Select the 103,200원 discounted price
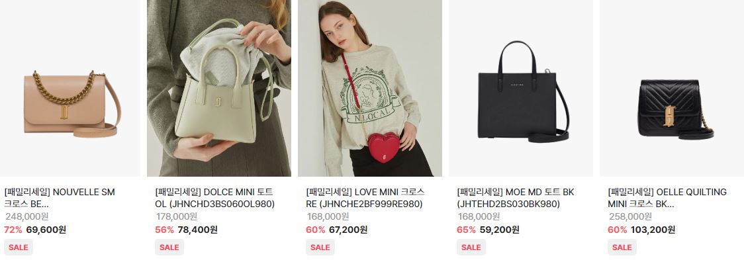The height and width of the screenshot is (266, 744). pos(653,230)
